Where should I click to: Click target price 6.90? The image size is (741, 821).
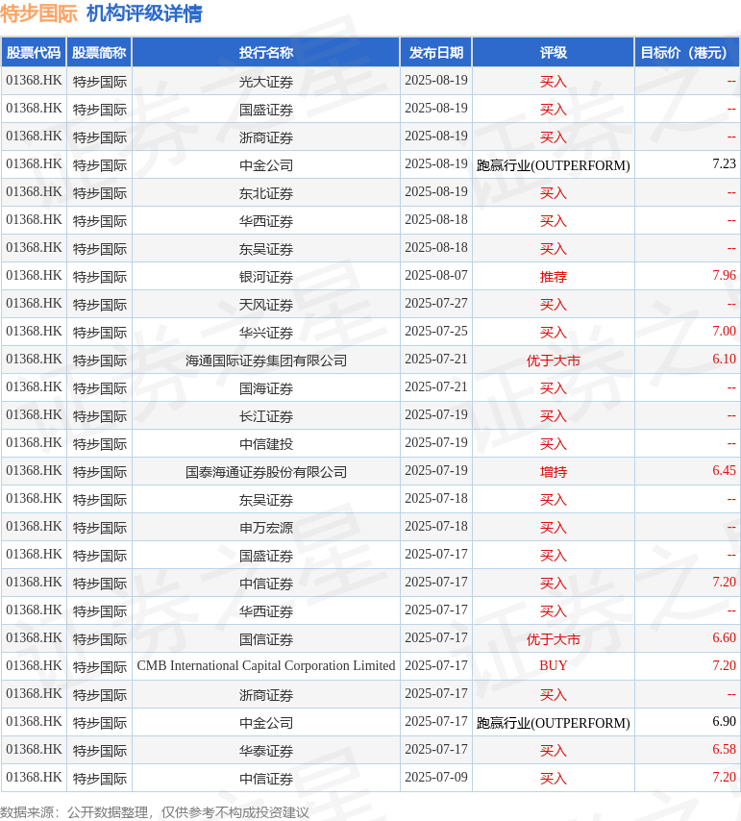(724, 722)
